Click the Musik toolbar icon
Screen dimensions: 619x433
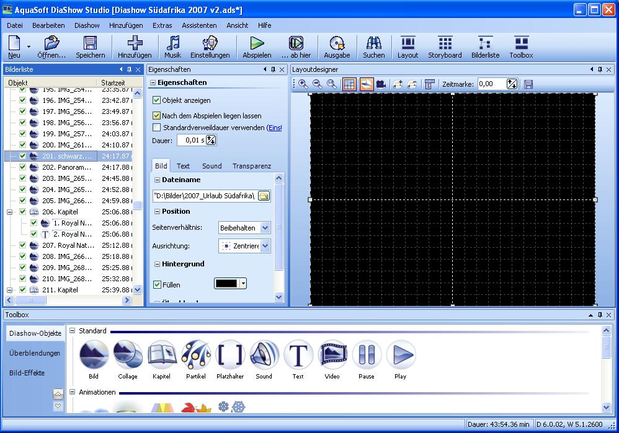[173, 43]
